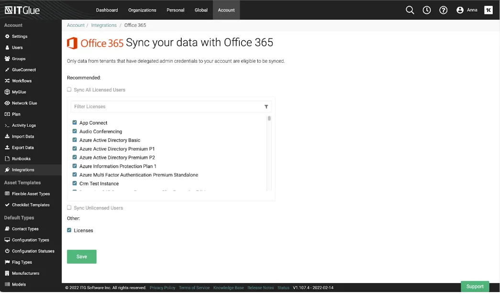Uncheck the Audio Conferencing license
This screenshot has width=500, height=294.
pos(75,131)
